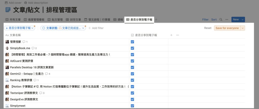
Task: Uncheck 是否分享到電子報 for 發票怪獸
Action: click(132, 42)
